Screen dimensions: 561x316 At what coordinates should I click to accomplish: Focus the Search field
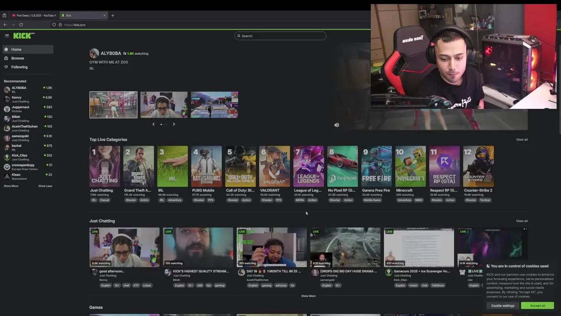tap(280, 36)
